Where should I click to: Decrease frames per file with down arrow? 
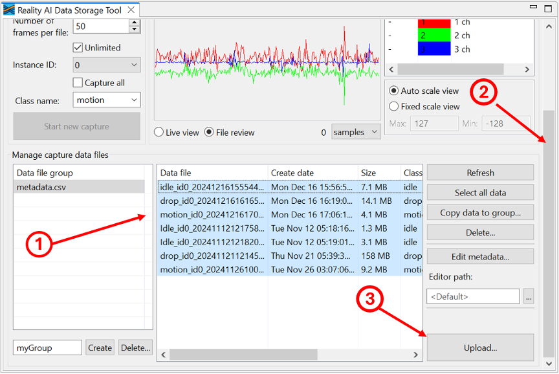pos(134,30)
